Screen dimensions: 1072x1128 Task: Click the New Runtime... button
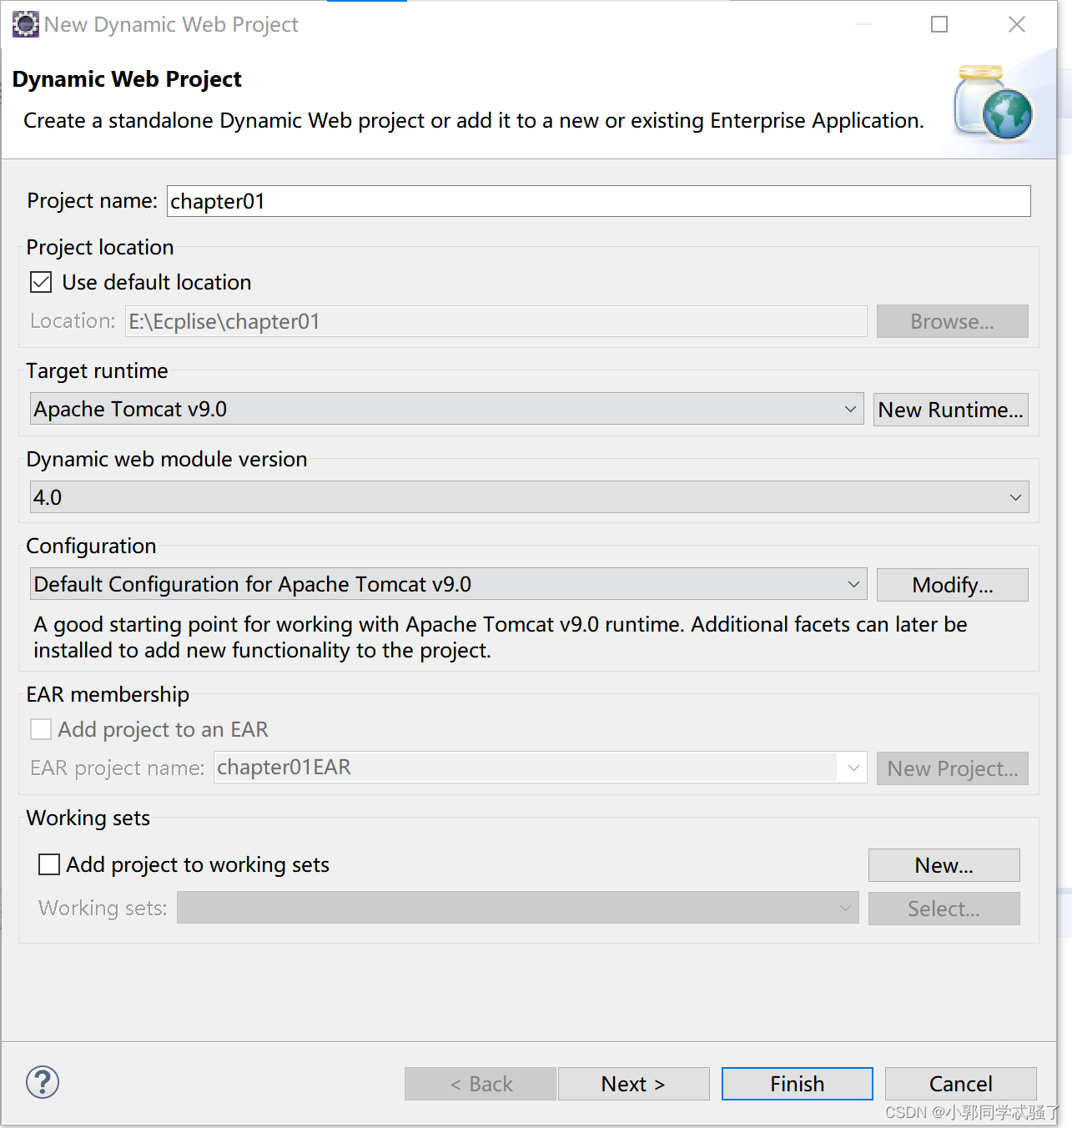(950, 410)
